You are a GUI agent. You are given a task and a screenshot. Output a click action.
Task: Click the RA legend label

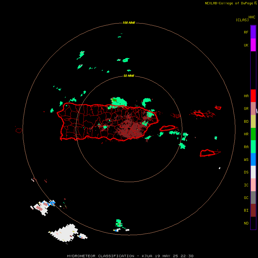coord(246,147)
